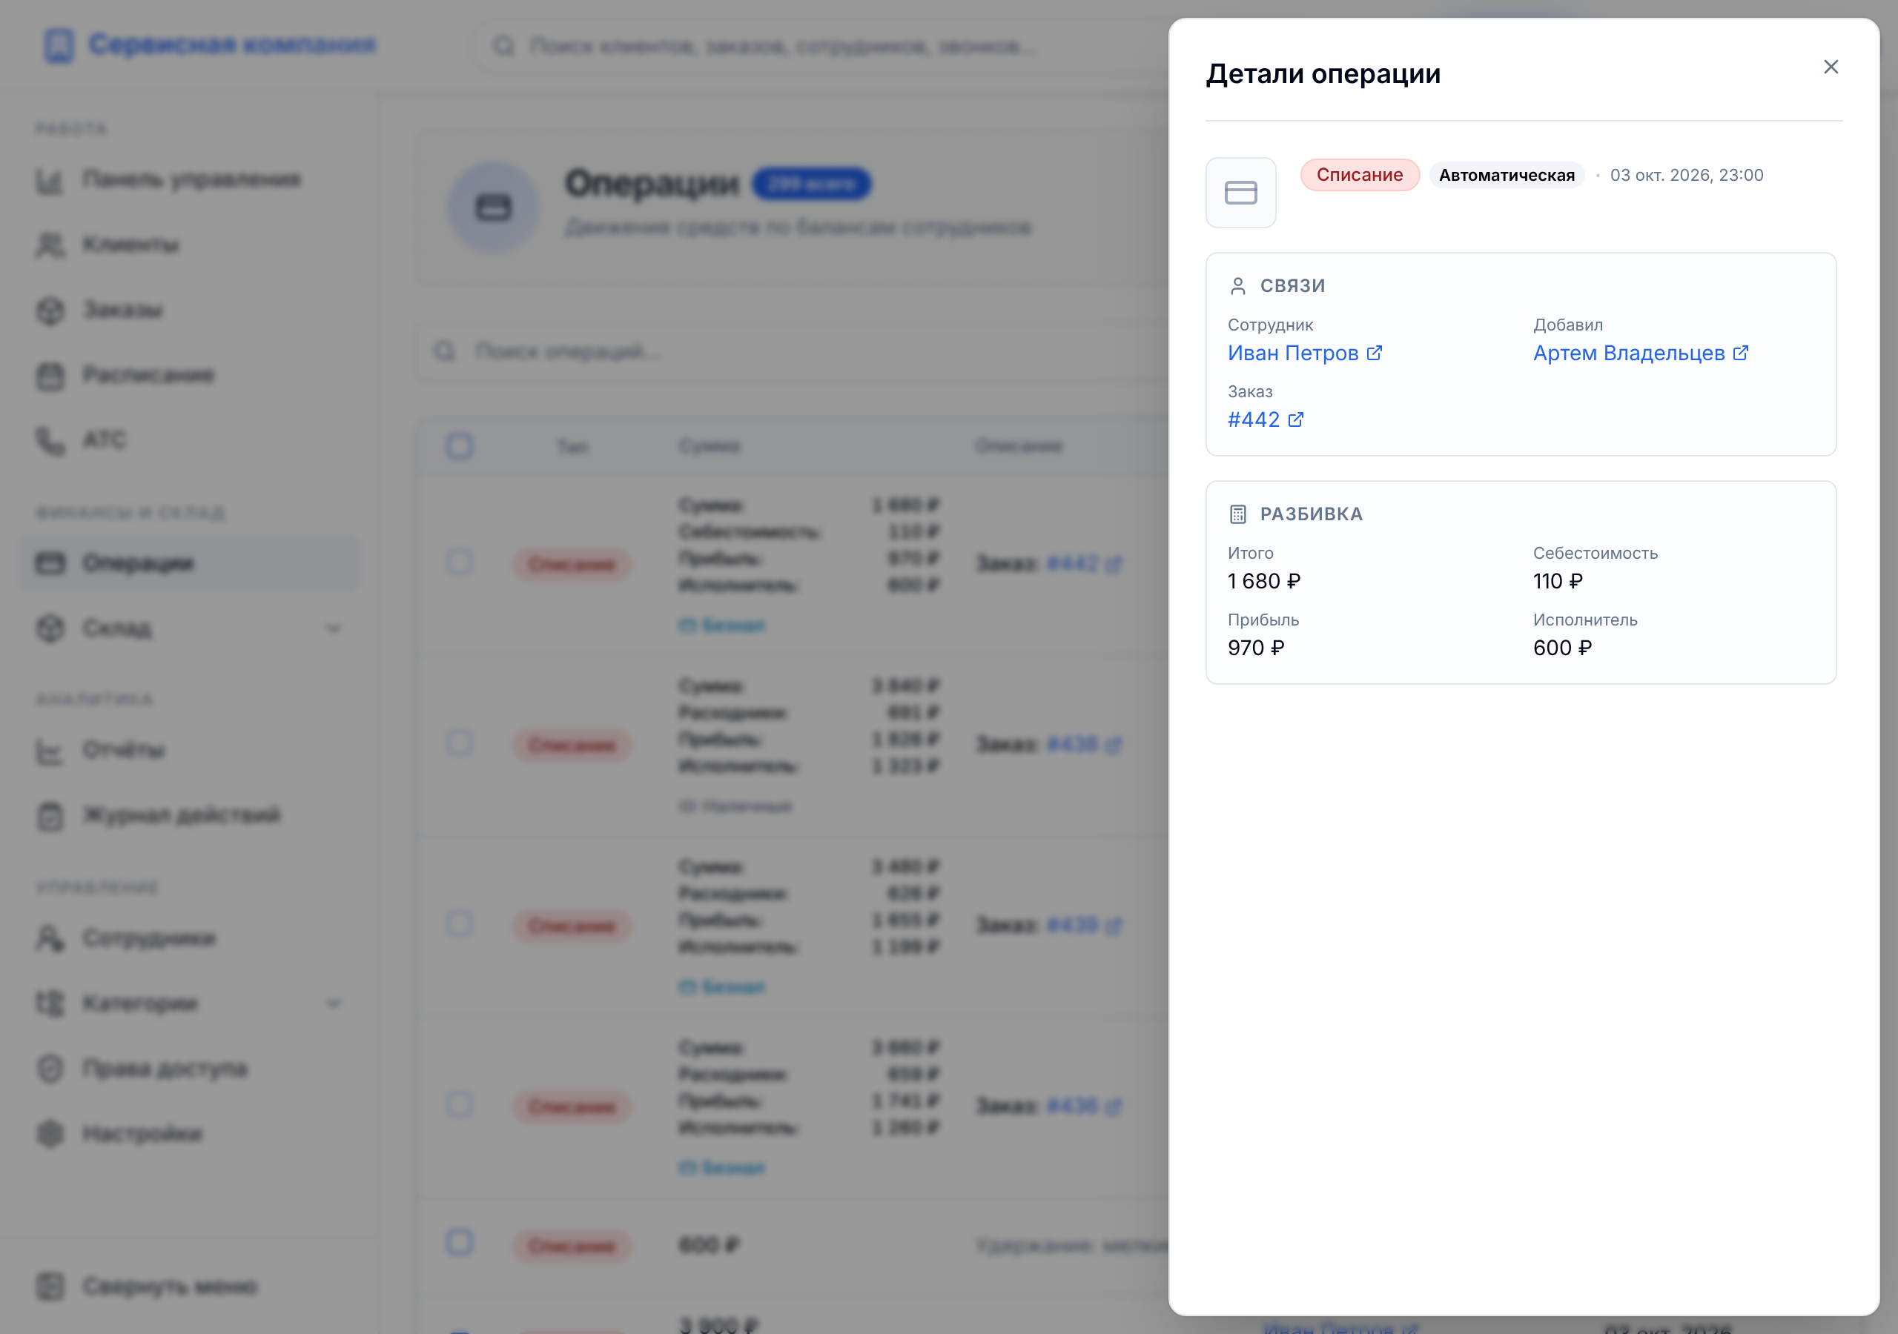
Task: Click the Прибыль value 970 ₽
Action: coord(1256,648)
